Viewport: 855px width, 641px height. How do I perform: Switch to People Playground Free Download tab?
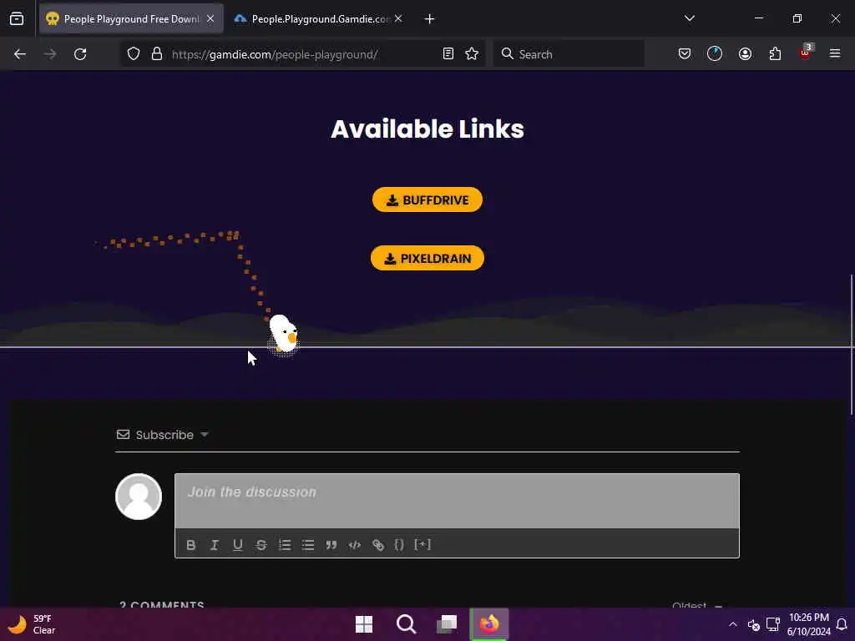[x=131, y=19]
